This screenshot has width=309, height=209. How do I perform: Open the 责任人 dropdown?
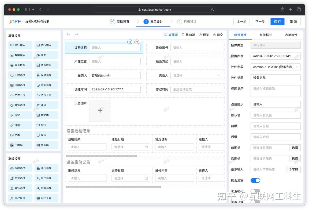(196, 75)
